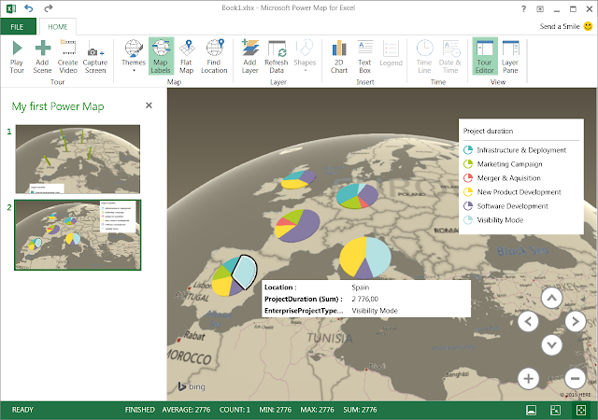
Task: Open the Help question mark
Action: point(523,8)
